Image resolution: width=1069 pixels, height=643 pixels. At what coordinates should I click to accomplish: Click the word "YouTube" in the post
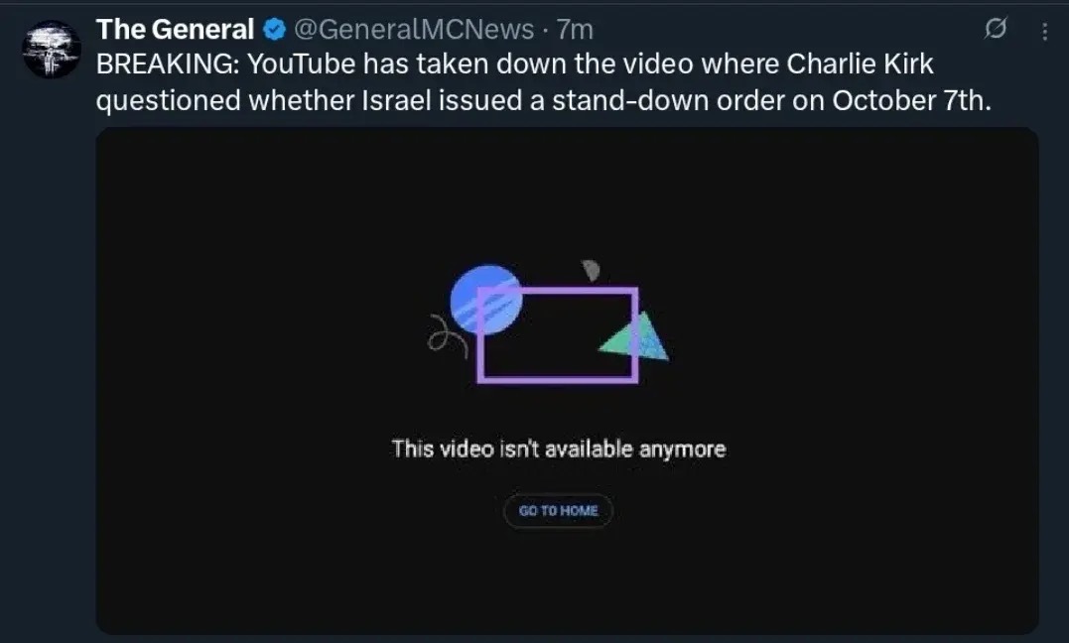click(x=301, y=64)
